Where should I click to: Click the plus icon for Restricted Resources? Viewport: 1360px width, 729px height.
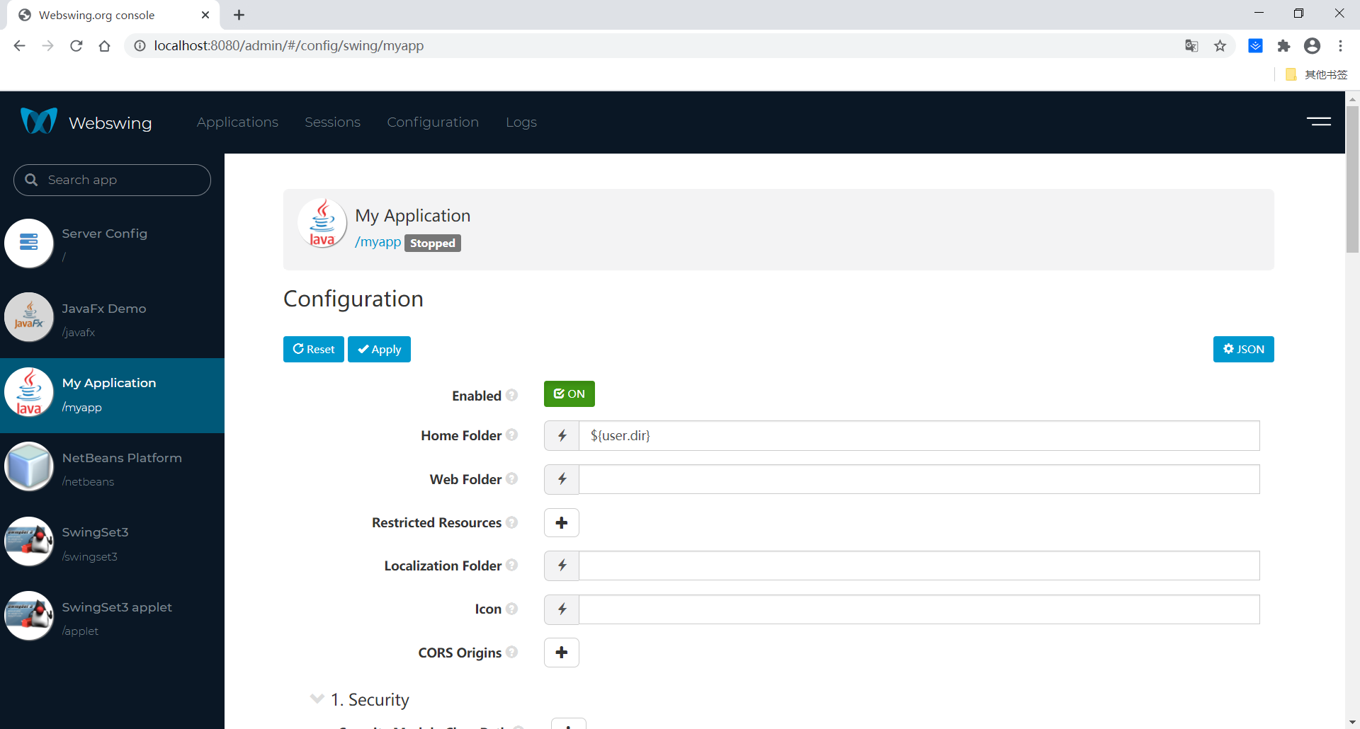(x=561, y=522)
